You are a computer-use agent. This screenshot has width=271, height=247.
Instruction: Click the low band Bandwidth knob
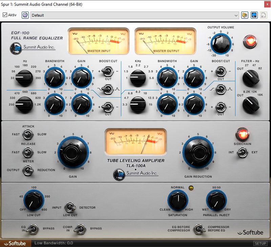pos(55,77)
